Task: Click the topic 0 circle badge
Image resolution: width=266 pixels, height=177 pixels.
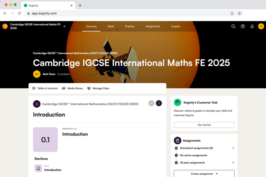Action: (x=37, y=104)
